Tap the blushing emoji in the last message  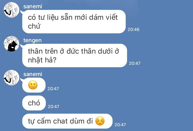(100, 121)
